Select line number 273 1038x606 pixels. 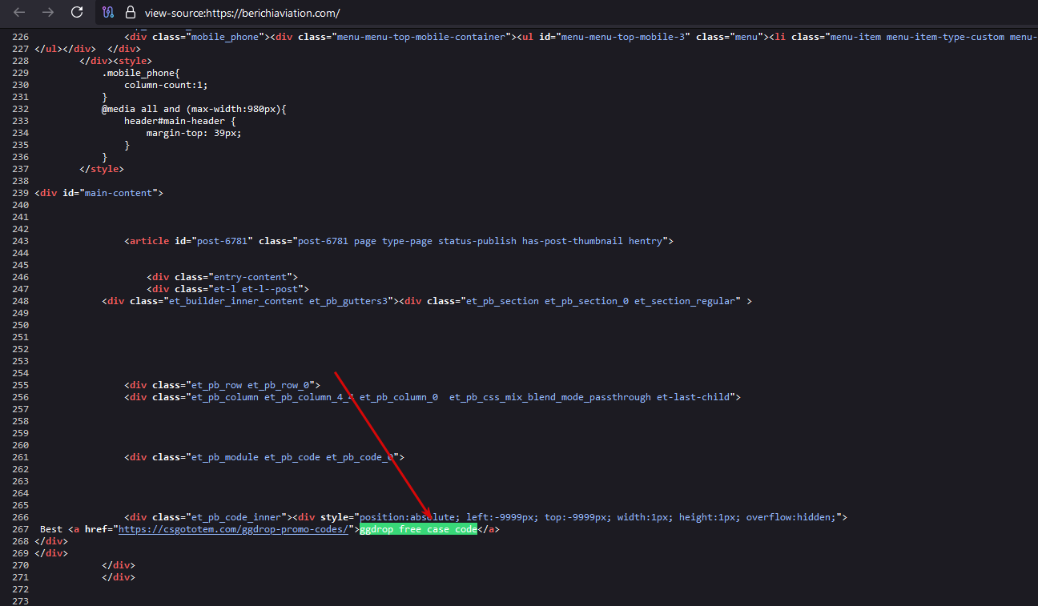pyautogui.click(x=19, y=601)
